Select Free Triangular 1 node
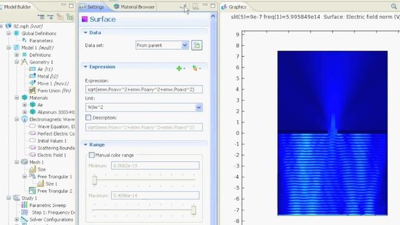This screenshot has width=400, height=225. (x=54, y=176)
